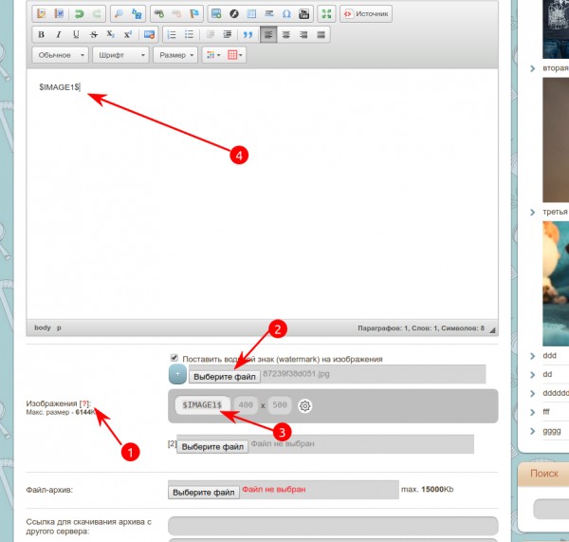Insert a horizontal line
Image resolution: width=569 pixels, height=542 pixels.
click(x=269, y=14)
